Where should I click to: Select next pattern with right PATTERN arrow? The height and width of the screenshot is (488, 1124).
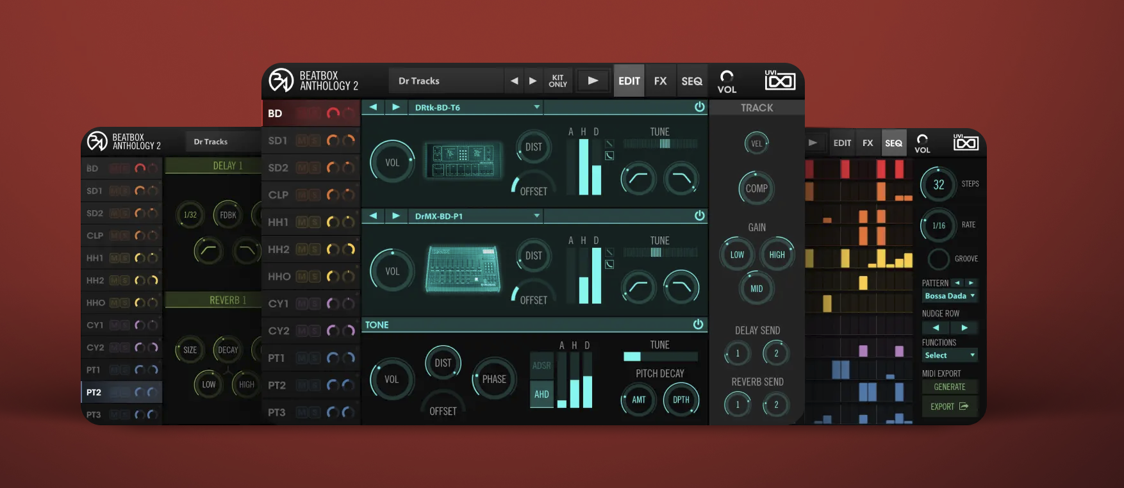pyautogui.click(x=971, y=282)
